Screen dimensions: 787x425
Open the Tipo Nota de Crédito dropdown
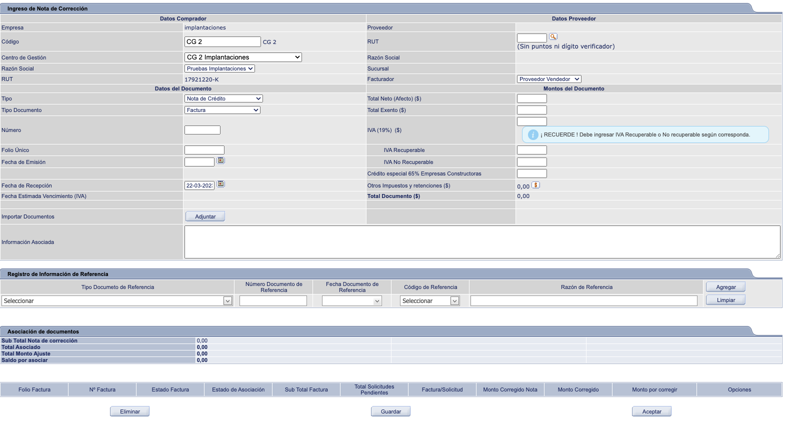[x=223, y=98]
